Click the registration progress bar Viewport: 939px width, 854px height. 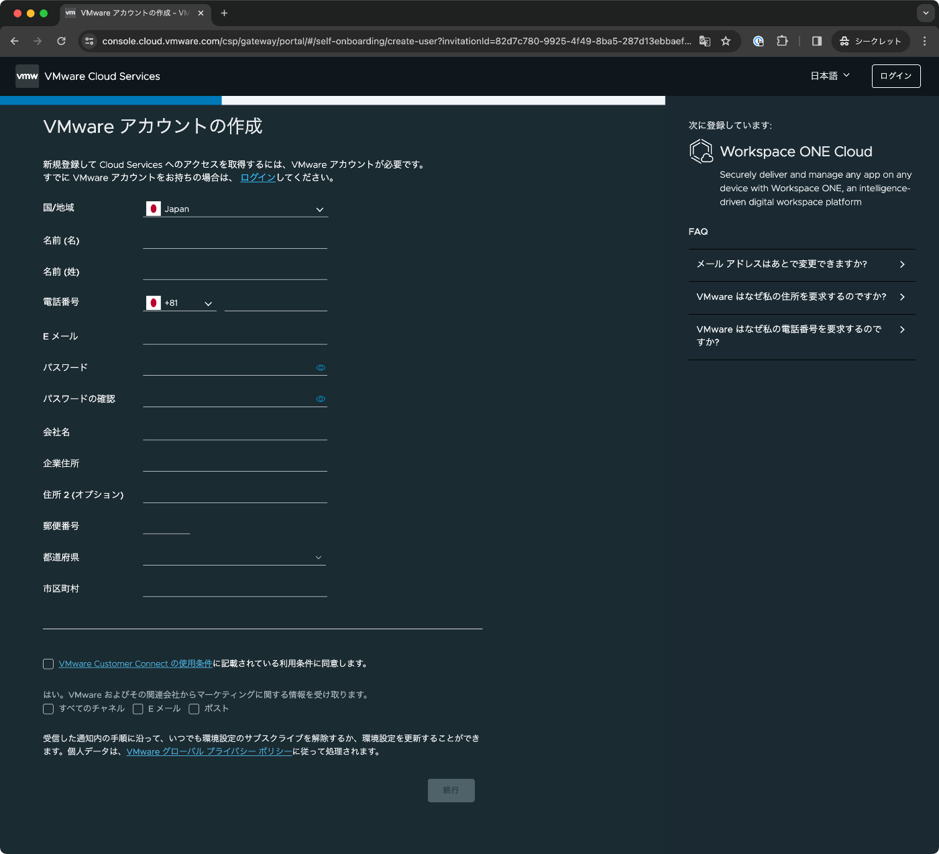[333, 101]
